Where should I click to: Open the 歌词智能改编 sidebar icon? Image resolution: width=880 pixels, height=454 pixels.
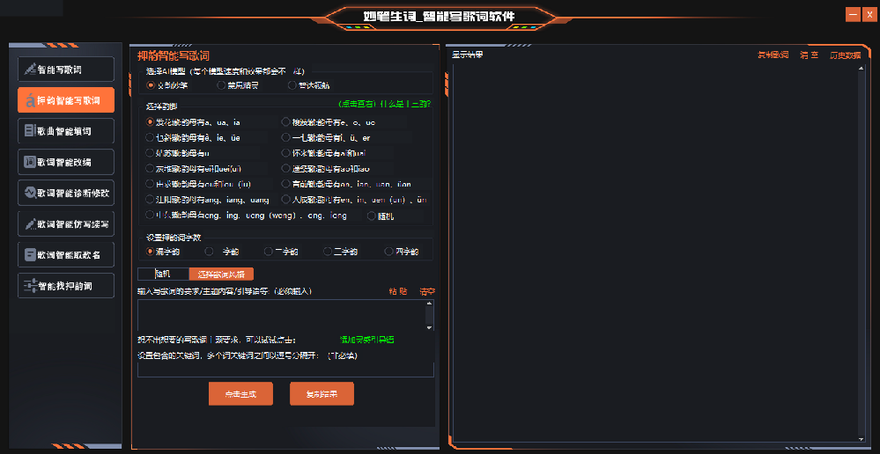(x=30, y=162)
